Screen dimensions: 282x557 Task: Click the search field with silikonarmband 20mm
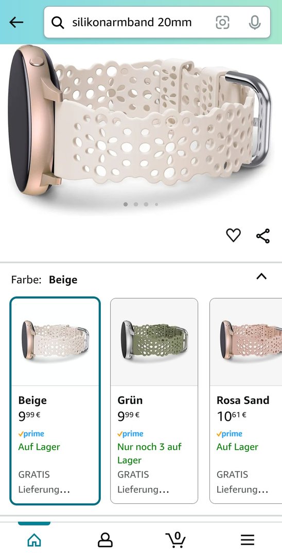coord(157,22)
